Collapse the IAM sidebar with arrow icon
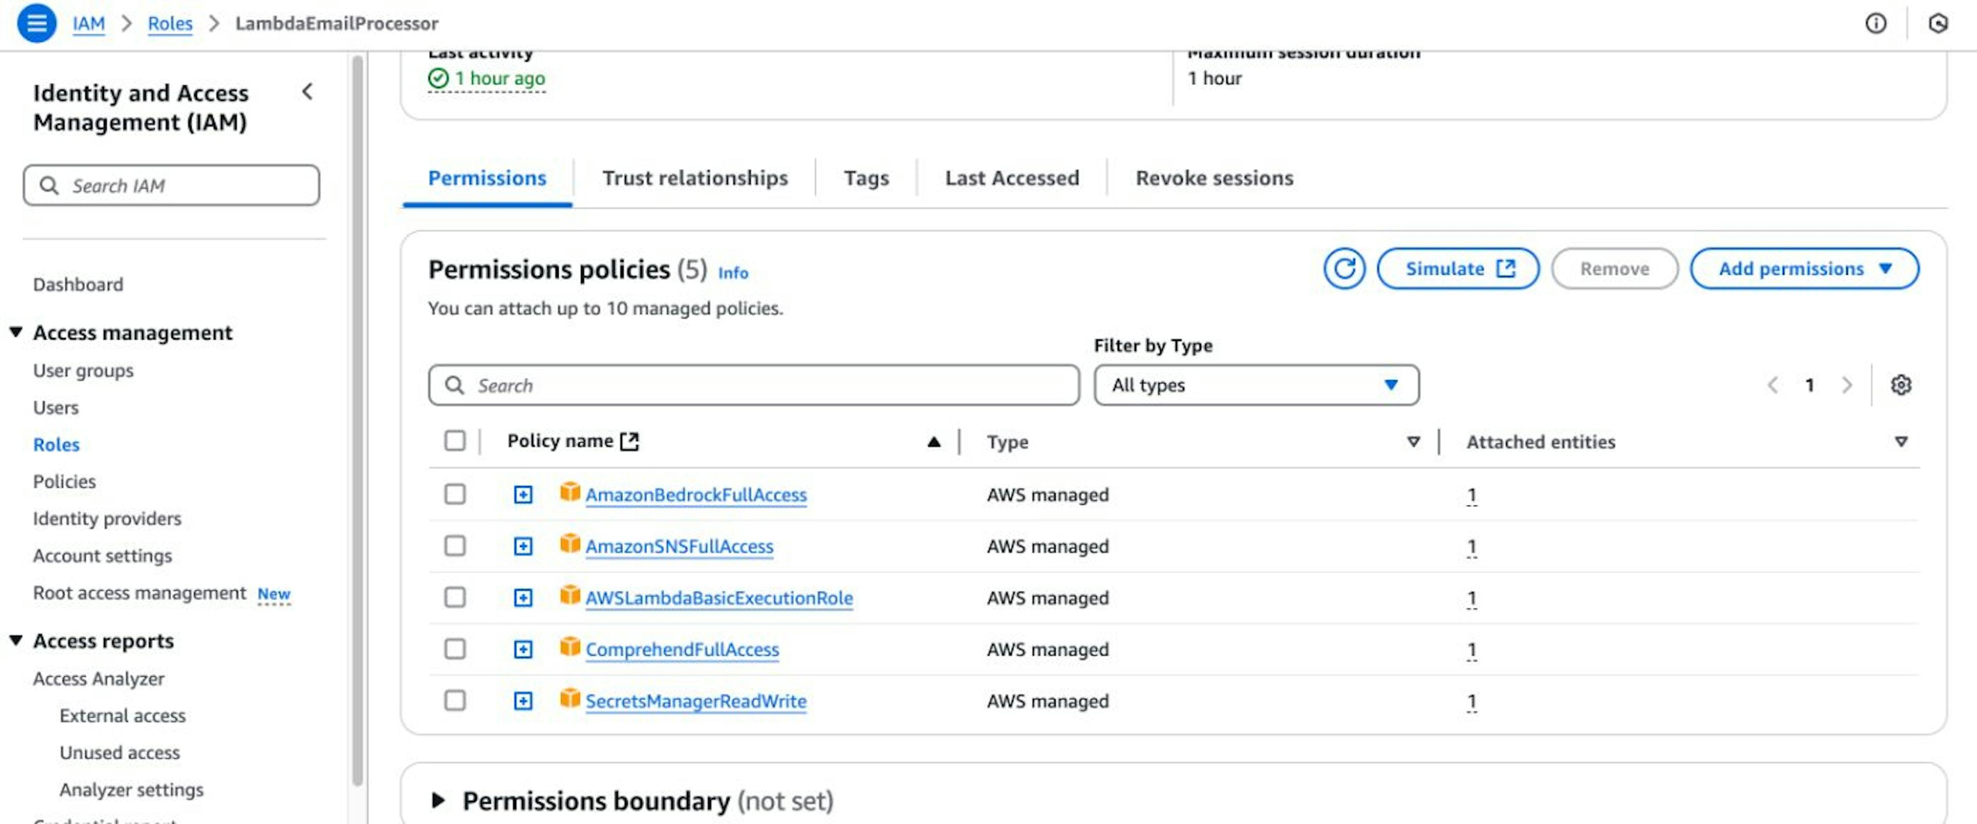This screenshot has height=824, width=1977. pyautogui.click(x=307, y=92)
